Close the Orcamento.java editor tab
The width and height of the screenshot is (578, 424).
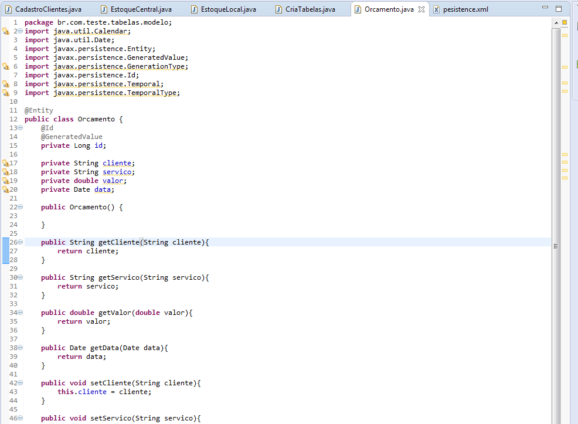point(421,9)
